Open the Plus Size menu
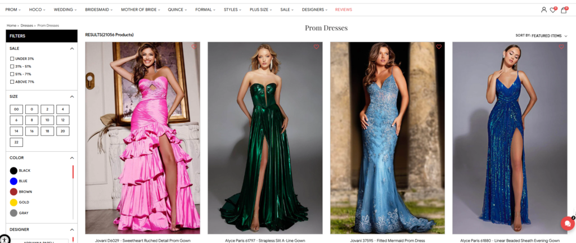 261,10
